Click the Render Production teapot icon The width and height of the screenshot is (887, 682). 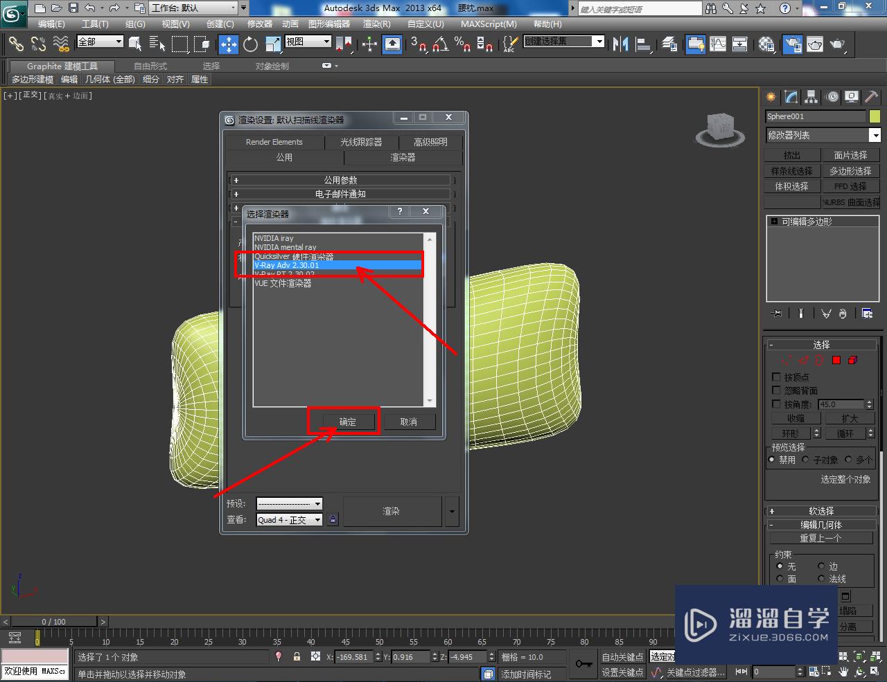click(838, 45)
